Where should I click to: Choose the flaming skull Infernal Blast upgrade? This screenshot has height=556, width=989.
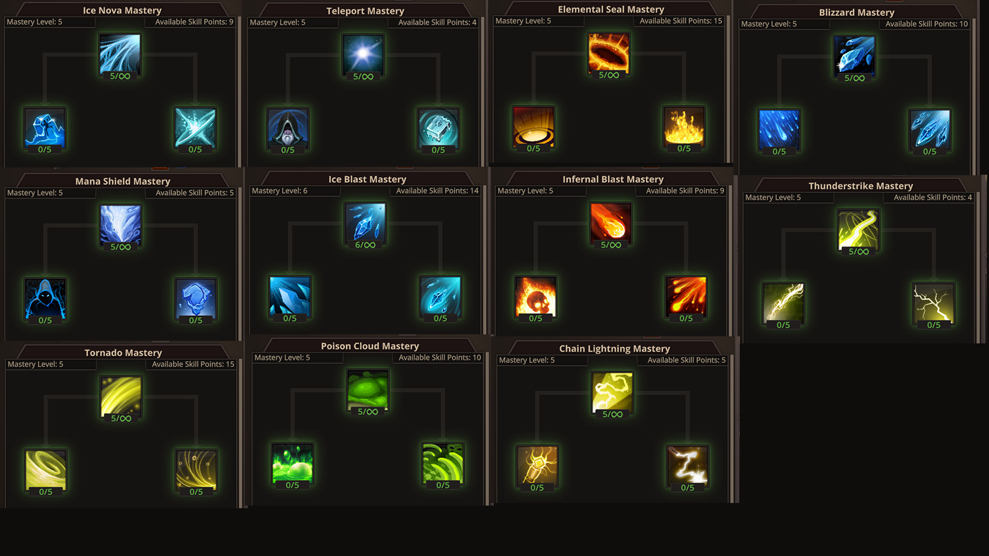[536, 296]
